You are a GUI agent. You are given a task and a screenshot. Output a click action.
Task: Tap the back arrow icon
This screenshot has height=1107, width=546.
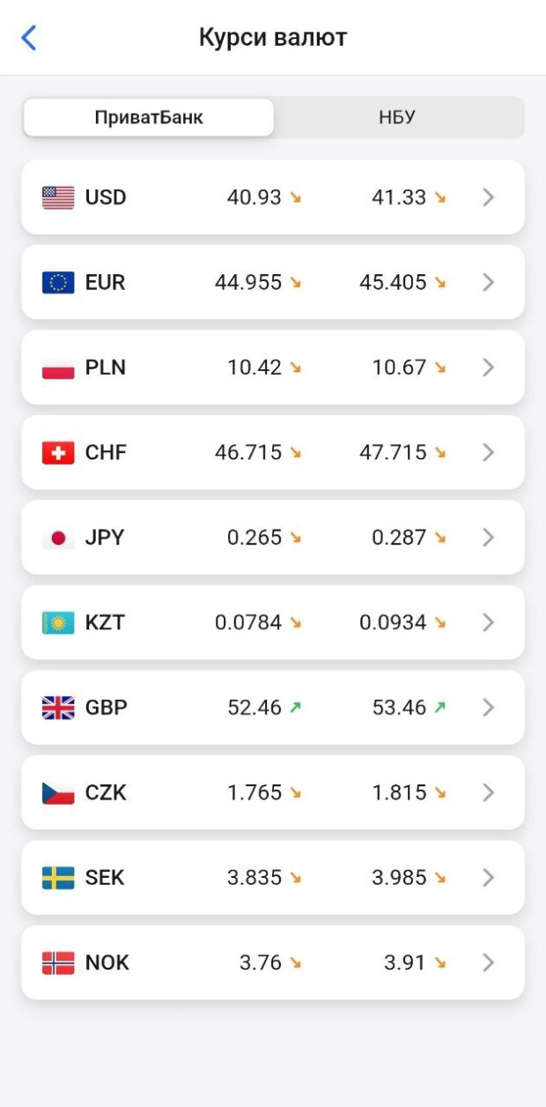click(x=29, y=38)
